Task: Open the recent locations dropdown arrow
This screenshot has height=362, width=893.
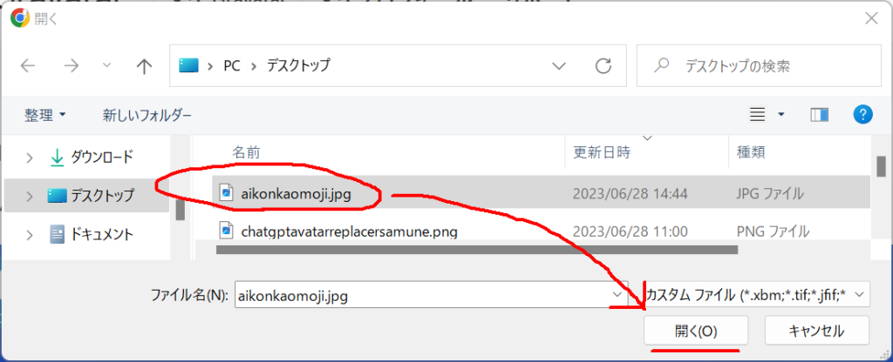Action: point(107,66)
